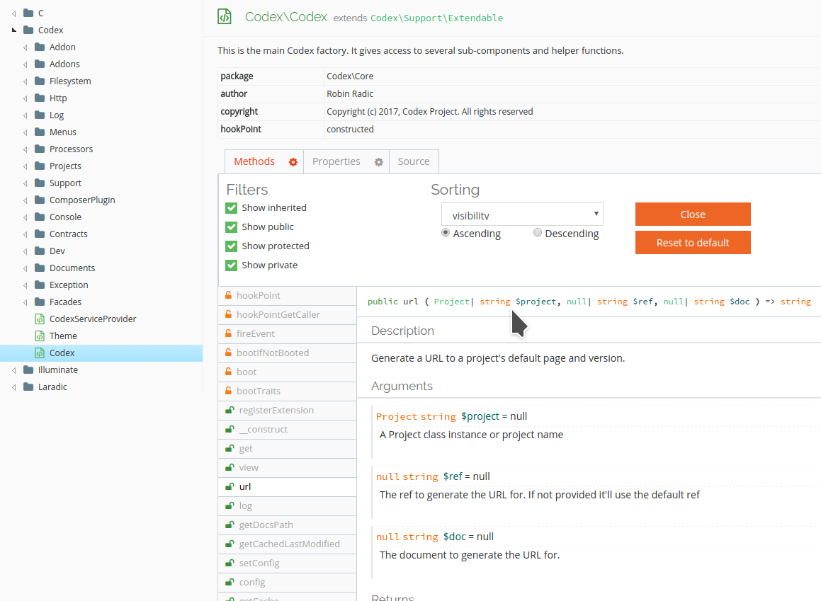
Task: Click protected lock icon beside hookPoint method
Action: click(228, 295)
